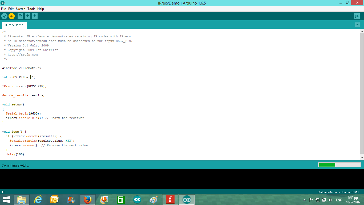Click the network tray icon
The width and height of the screenshot is (364, 205).
click(324, 200)
